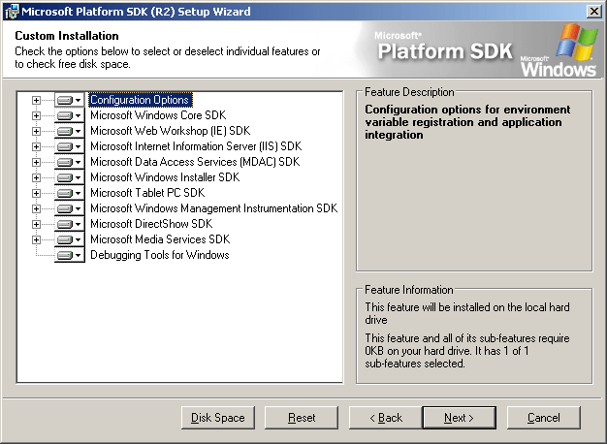Select Microsoft Internet Information Server (IIS) SDK label
Viewport: 607px width, 444px height.
196,146
